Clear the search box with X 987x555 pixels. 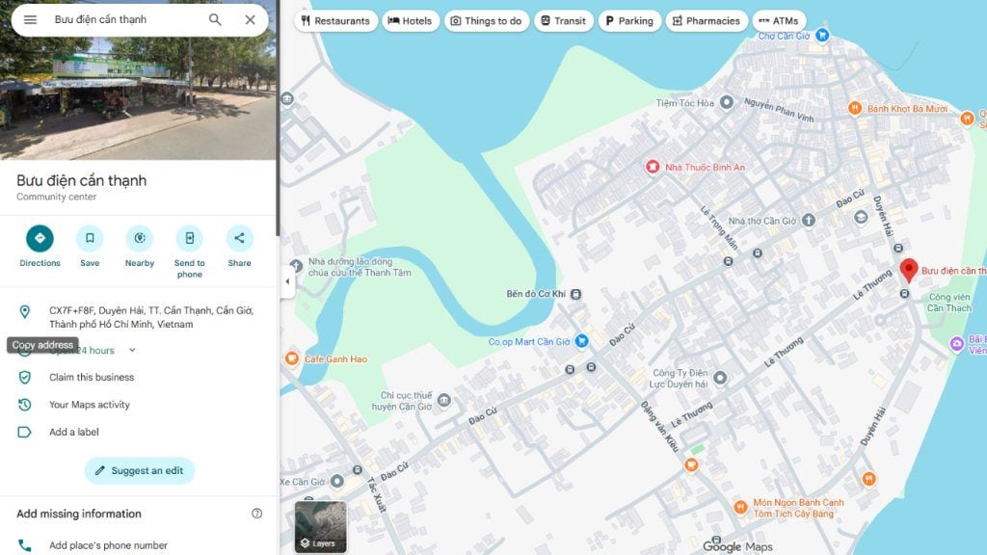(x=250, y=19)
